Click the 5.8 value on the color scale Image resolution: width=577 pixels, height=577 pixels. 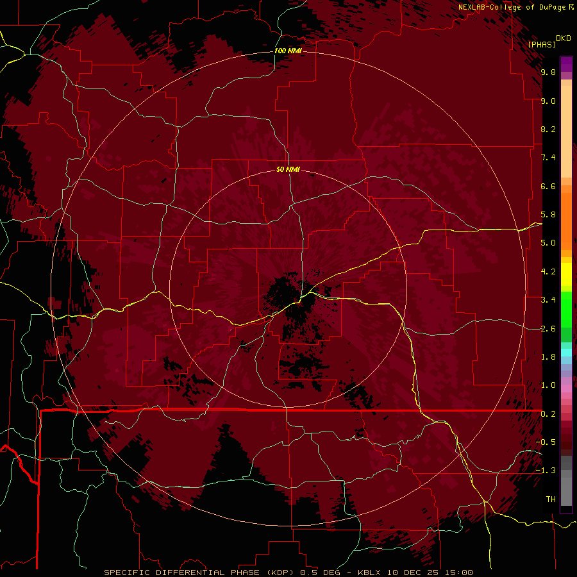pos(548,215)
